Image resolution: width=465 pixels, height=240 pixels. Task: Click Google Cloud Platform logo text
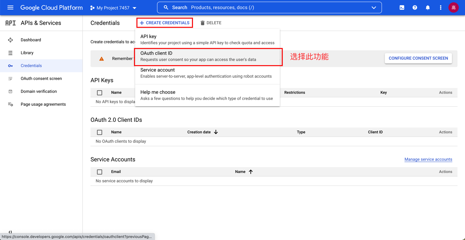(x=51, y=8)
